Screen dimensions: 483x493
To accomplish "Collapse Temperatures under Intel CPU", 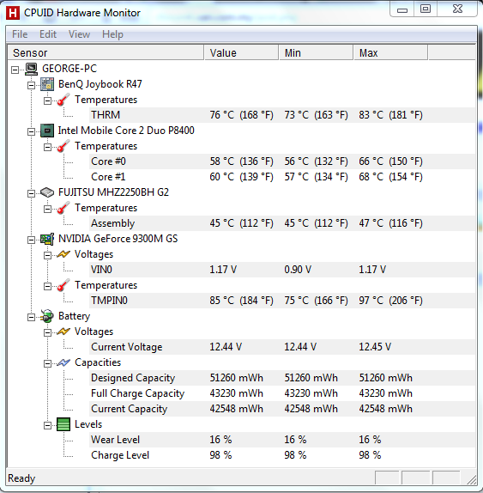I will [x=47, y=147].
